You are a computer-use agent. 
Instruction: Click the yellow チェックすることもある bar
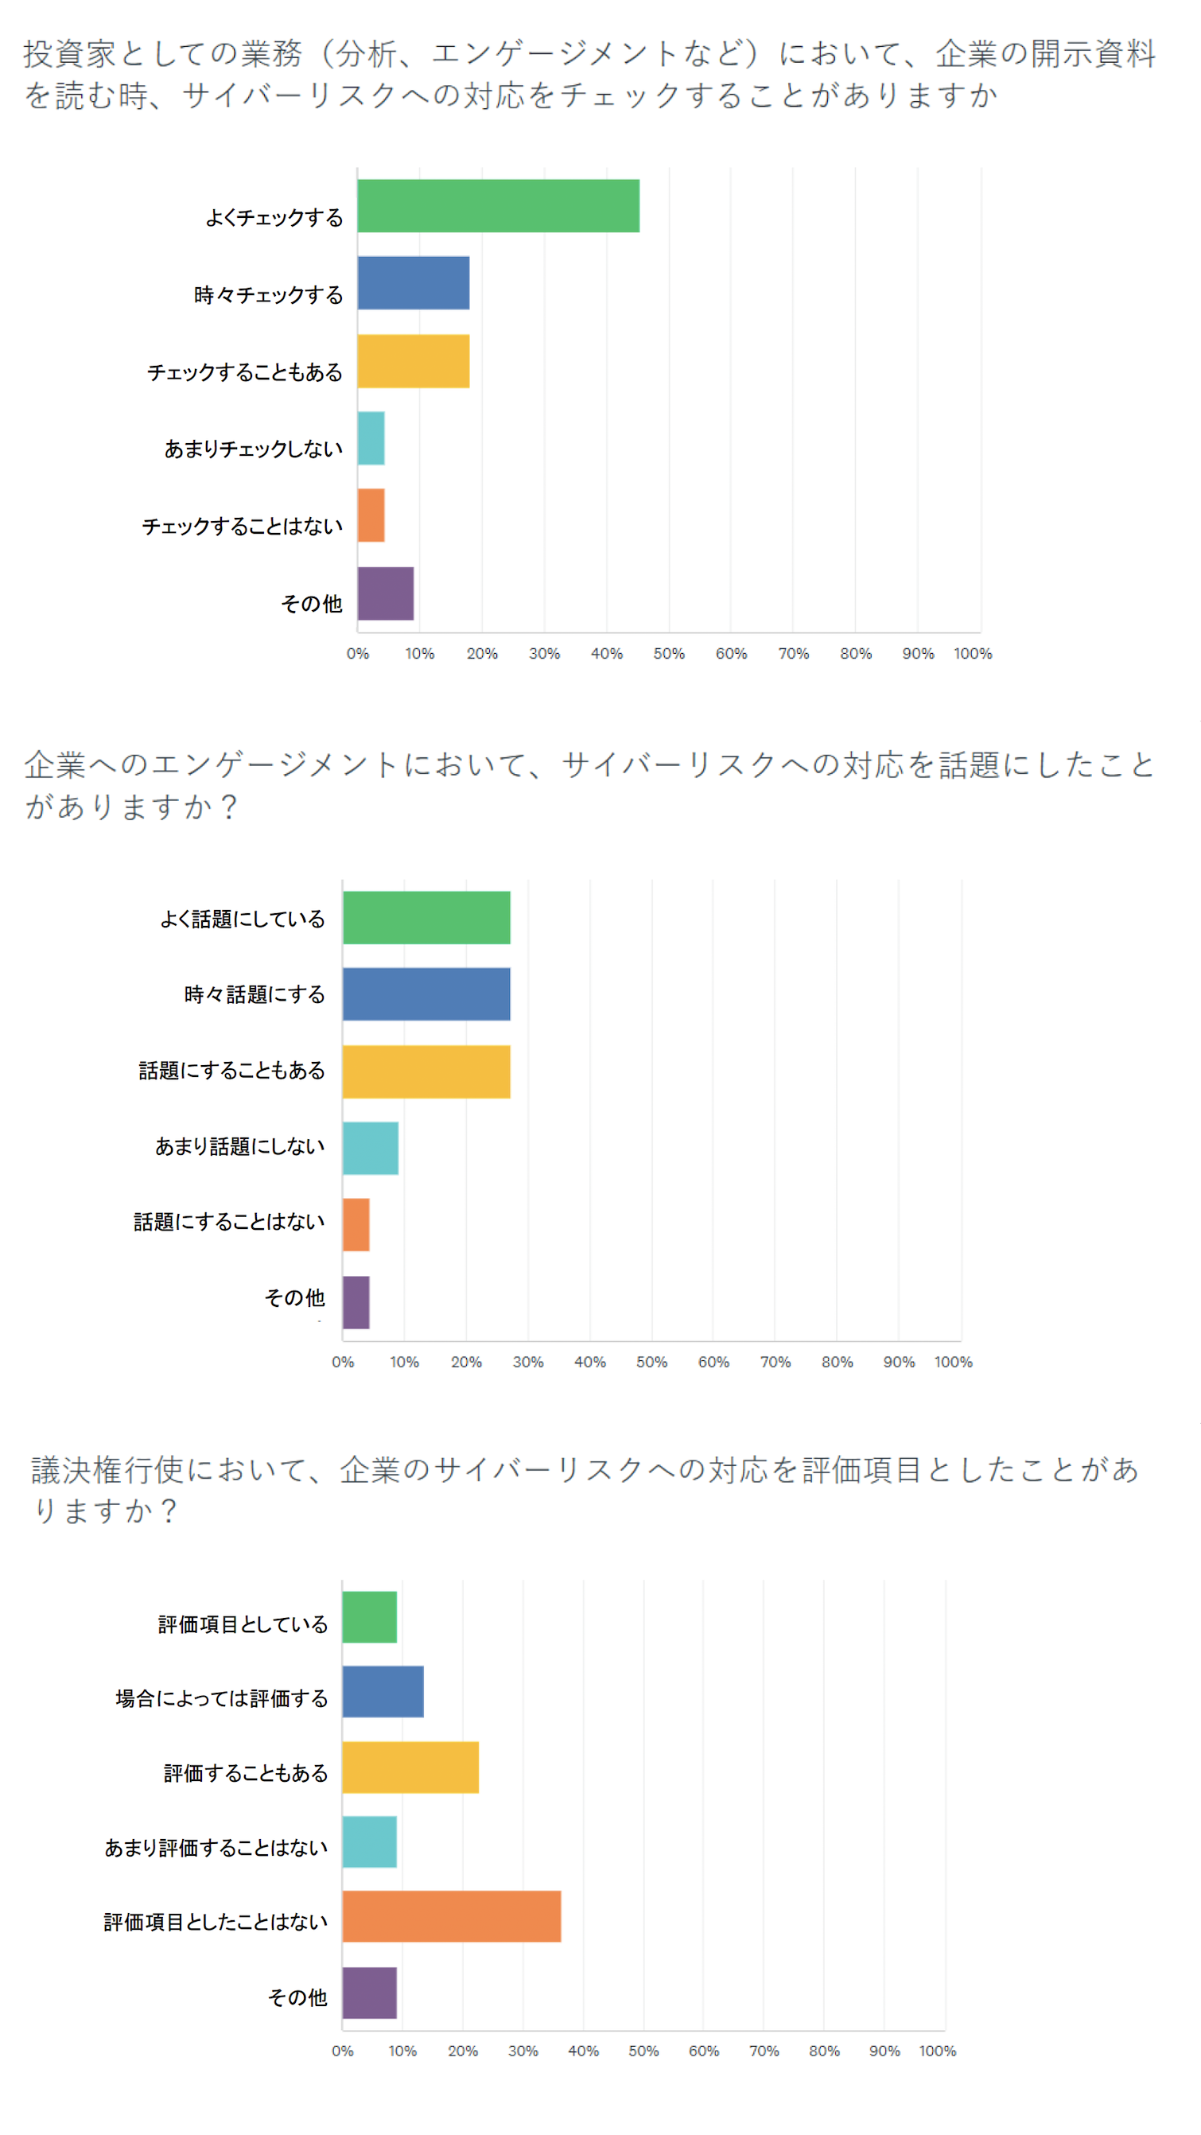pyautogui.click(x=413, y=360)
